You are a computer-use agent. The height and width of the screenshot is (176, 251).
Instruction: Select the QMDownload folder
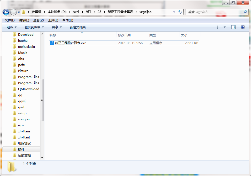[x=29, y=89]
